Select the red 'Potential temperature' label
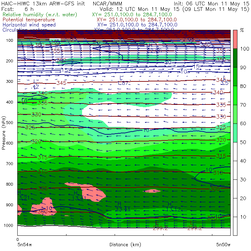This screenshot has height=251, width=251. 29,20
